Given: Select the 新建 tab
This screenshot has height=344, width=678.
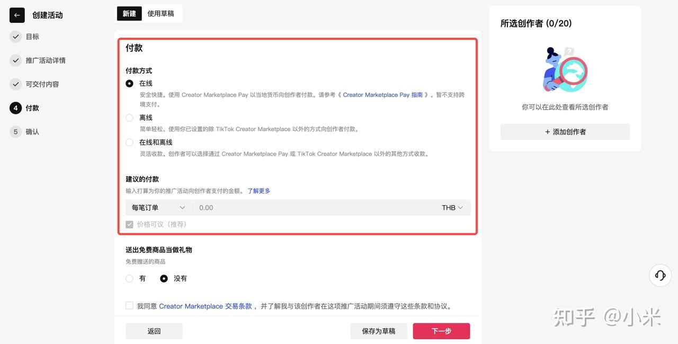Looking at the screenshot, I should tap(129, 14).
